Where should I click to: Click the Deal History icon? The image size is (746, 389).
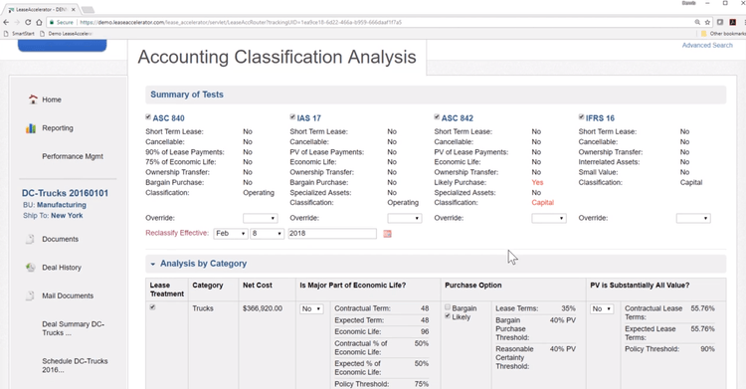pos(31,268)
